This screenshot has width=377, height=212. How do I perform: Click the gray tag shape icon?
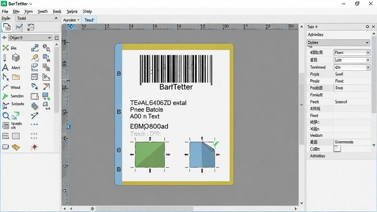tap(35, 106)
